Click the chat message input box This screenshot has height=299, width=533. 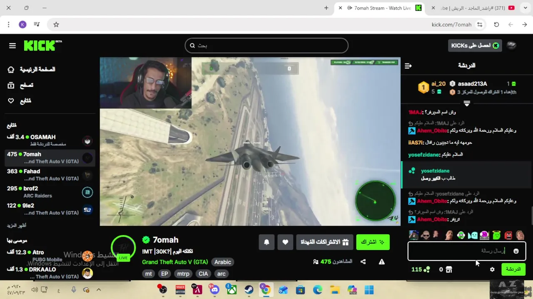466,251
